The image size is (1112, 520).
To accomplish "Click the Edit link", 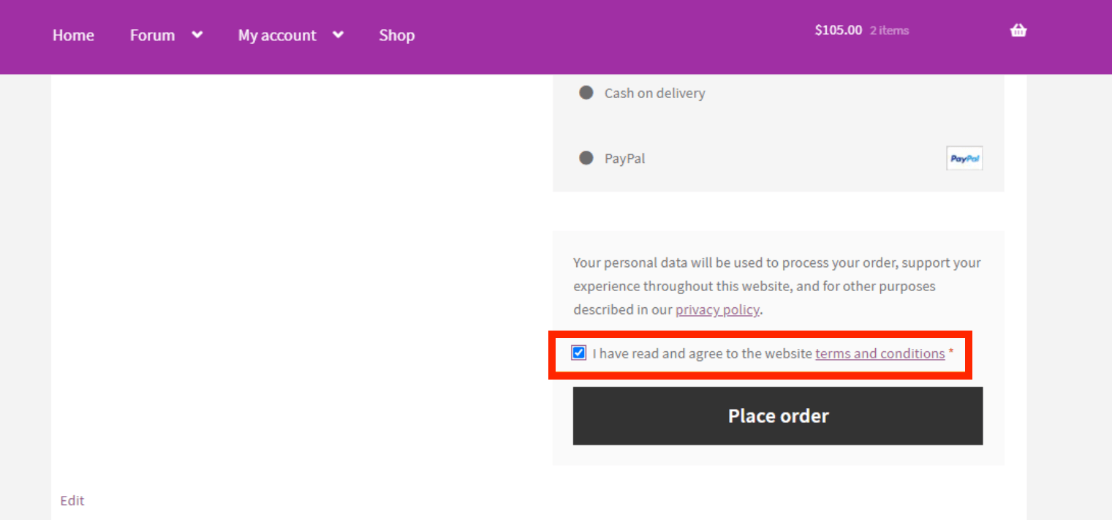I will coord(72,500).
